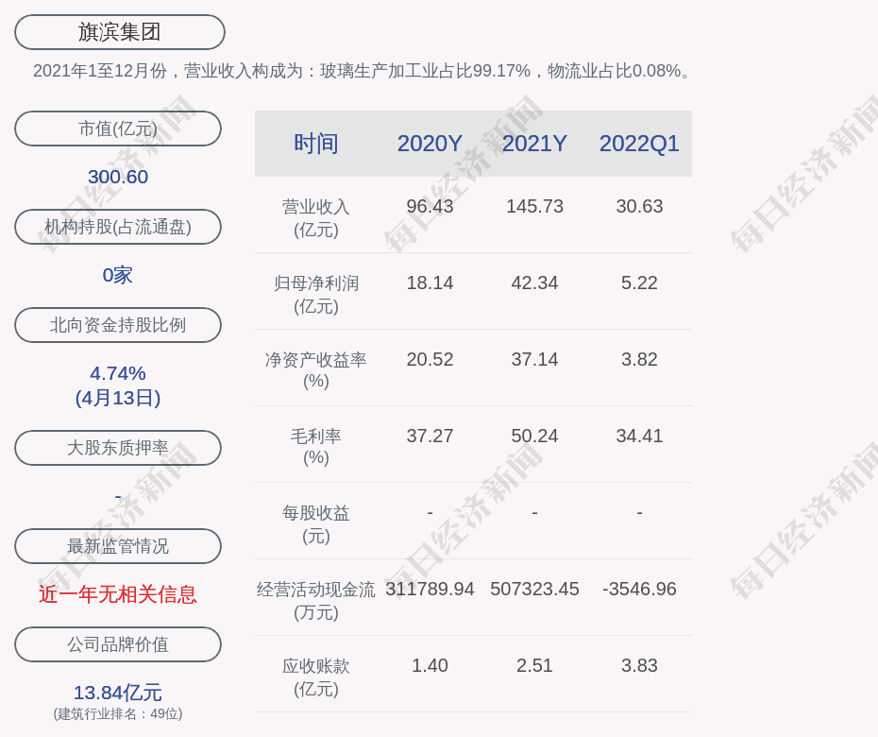The height and width of the screenshot is (737, 878).
Task: Click 2021Y revenue value 145.73
Action: pos(534,206)
